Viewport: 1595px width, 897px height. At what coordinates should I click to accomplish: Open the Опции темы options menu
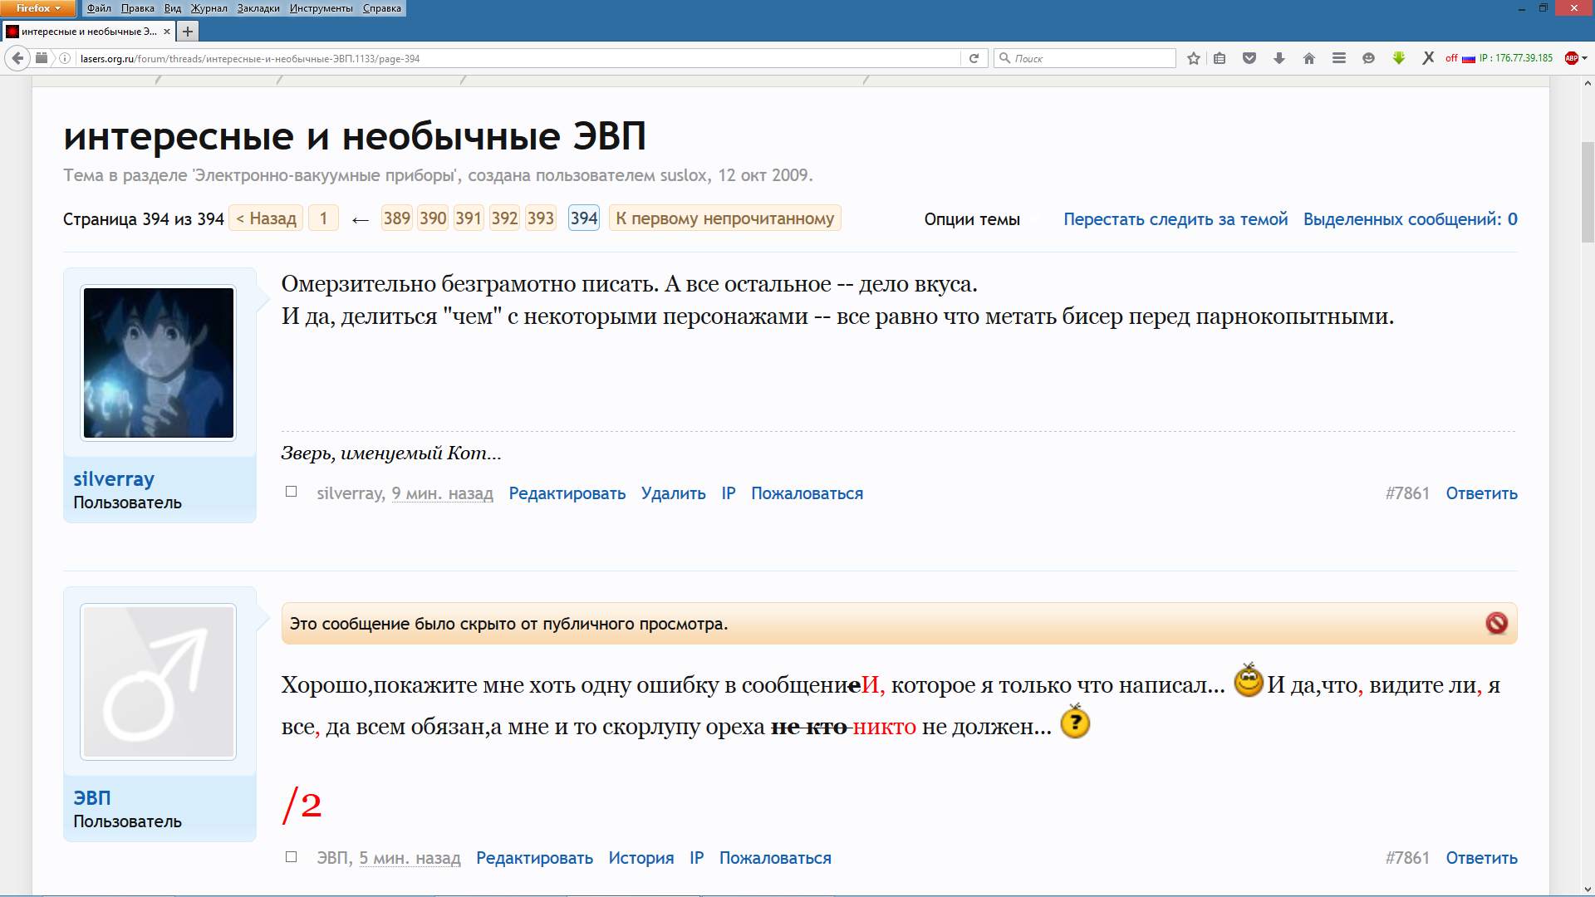(x=972, y=219)
